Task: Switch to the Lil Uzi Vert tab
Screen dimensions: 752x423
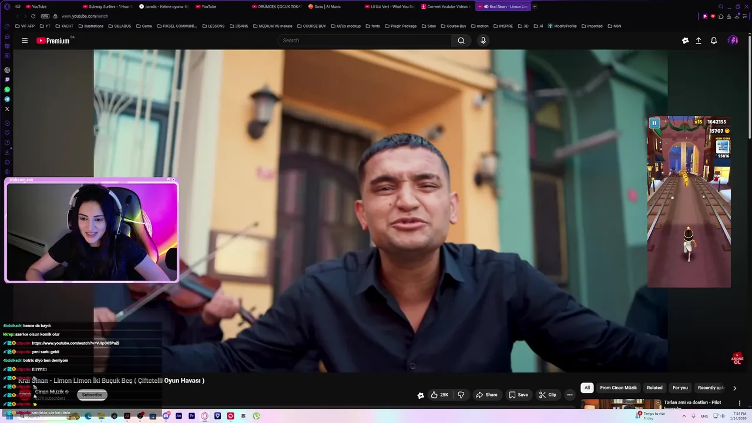Action: [389, 6]
